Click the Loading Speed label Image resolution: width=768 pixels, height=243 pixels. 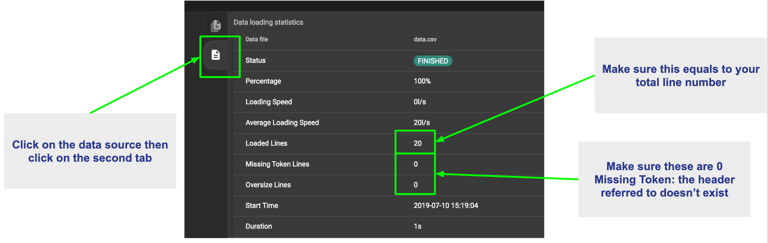click(268, 102)
